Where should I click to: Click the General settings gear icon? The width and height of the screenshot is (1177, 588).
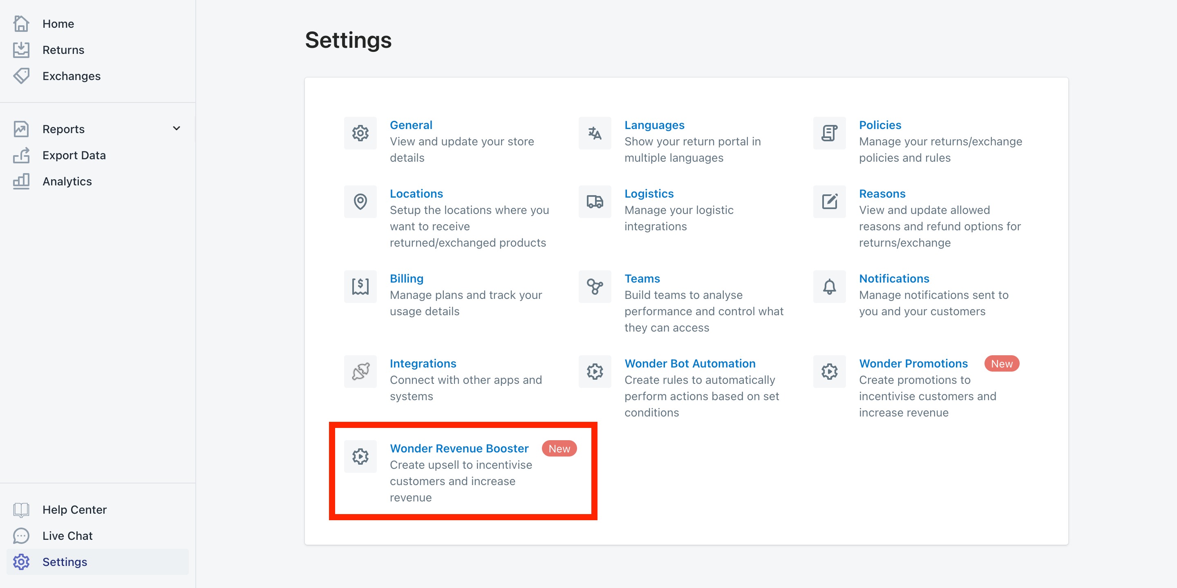point(360,133)
